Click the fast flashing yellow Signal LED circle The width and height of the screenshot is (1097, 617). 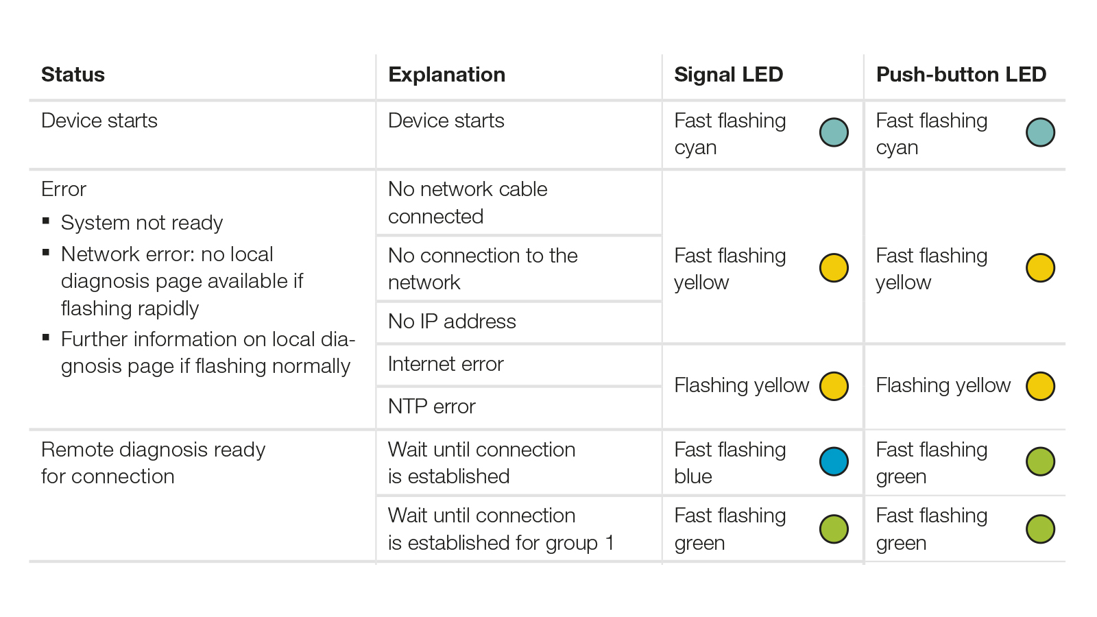coord(834,268)
